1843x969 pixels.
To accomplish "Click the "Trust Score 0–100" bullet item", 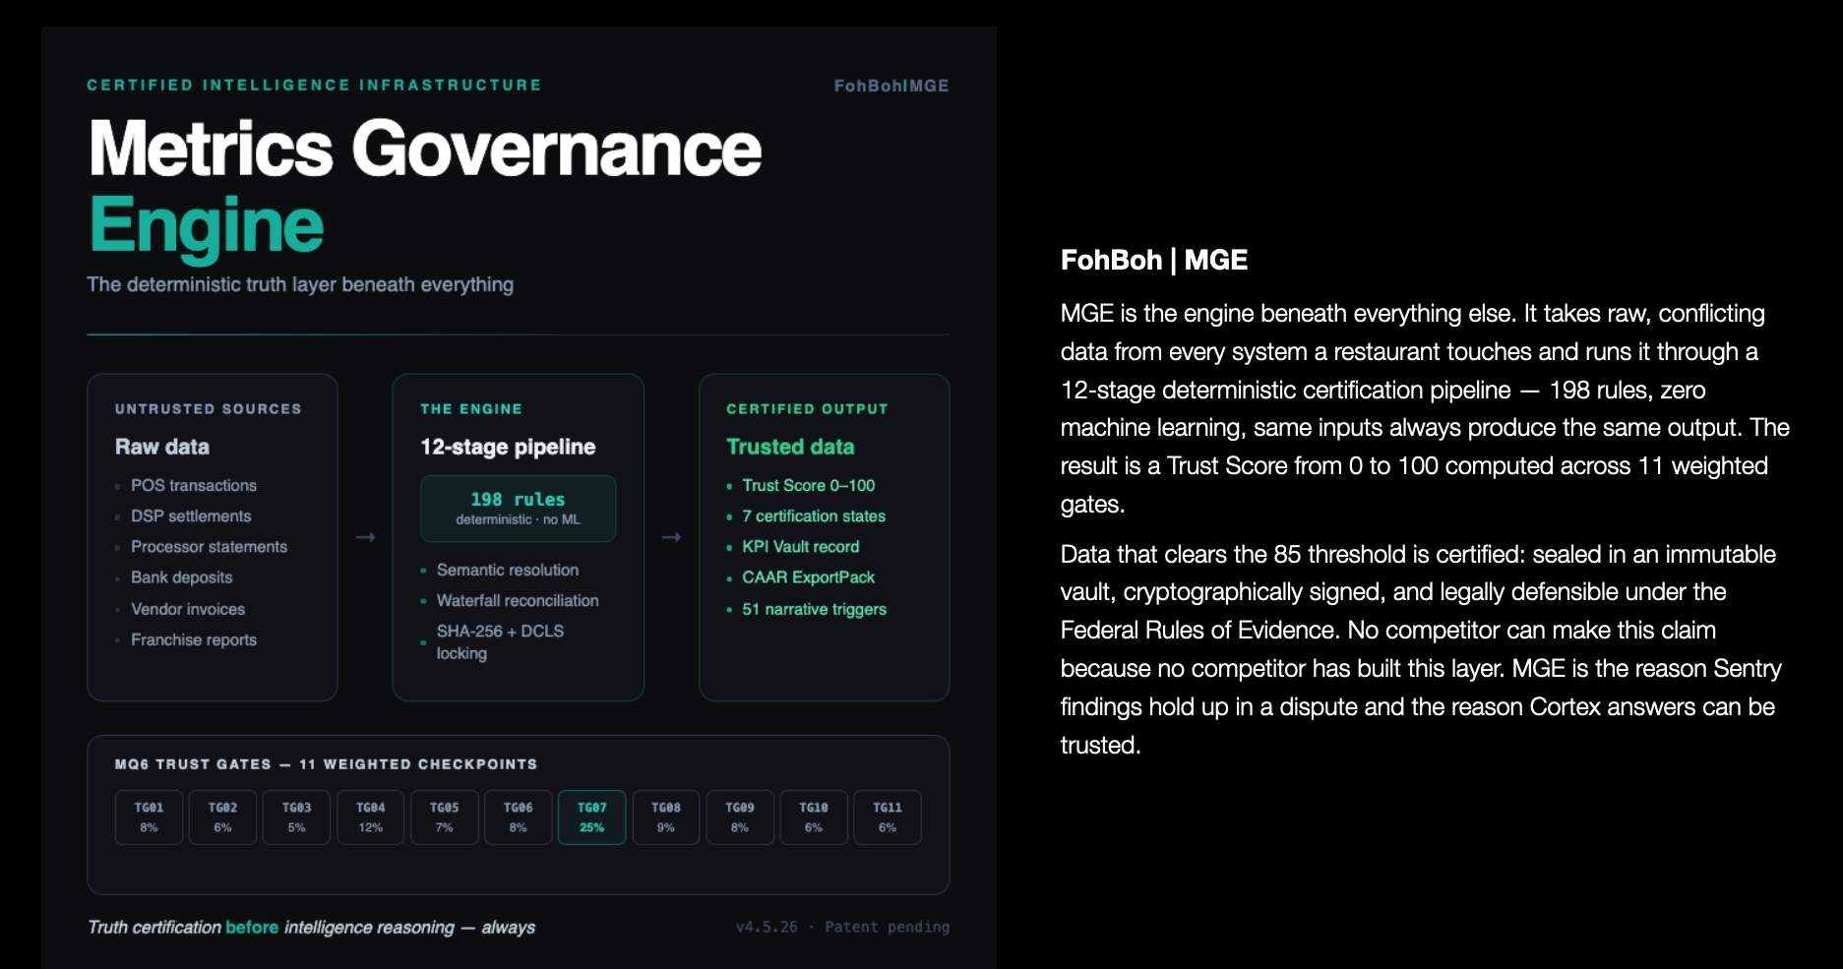I will (x=808, y=486).
